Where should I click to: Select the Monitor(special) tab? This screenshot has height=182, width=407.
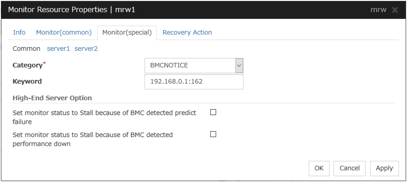point(127,32)
